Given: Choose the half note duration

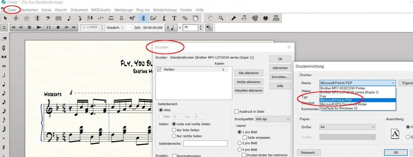Looking at the screenshot, I should click(x=4, y=75).
